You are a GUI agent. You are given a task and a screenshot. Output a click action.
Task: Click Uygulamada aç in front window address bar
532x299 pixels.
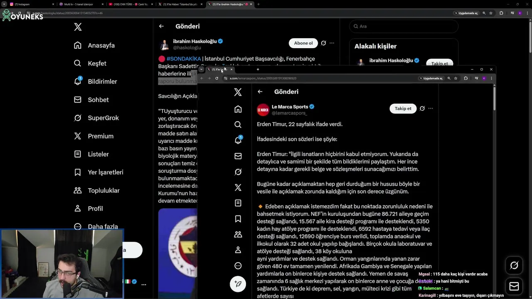point(431,78)
